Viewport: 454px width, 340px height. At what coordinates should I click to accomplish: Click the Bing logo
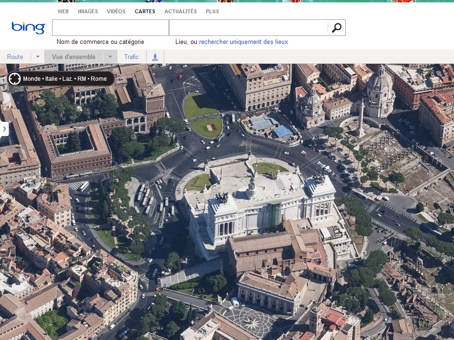tap(27, 27)
